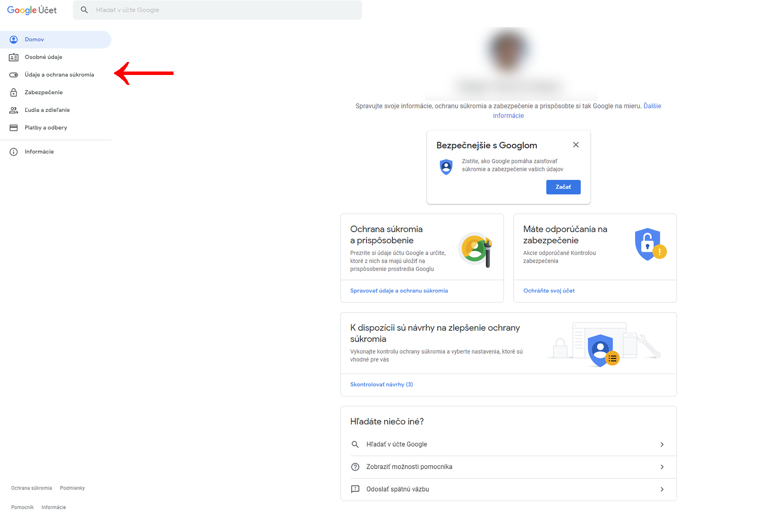Click the toggle icon beside Údaje a ochrana súkromia
This screenshot has height=517, width=775.
pos(14,75)
